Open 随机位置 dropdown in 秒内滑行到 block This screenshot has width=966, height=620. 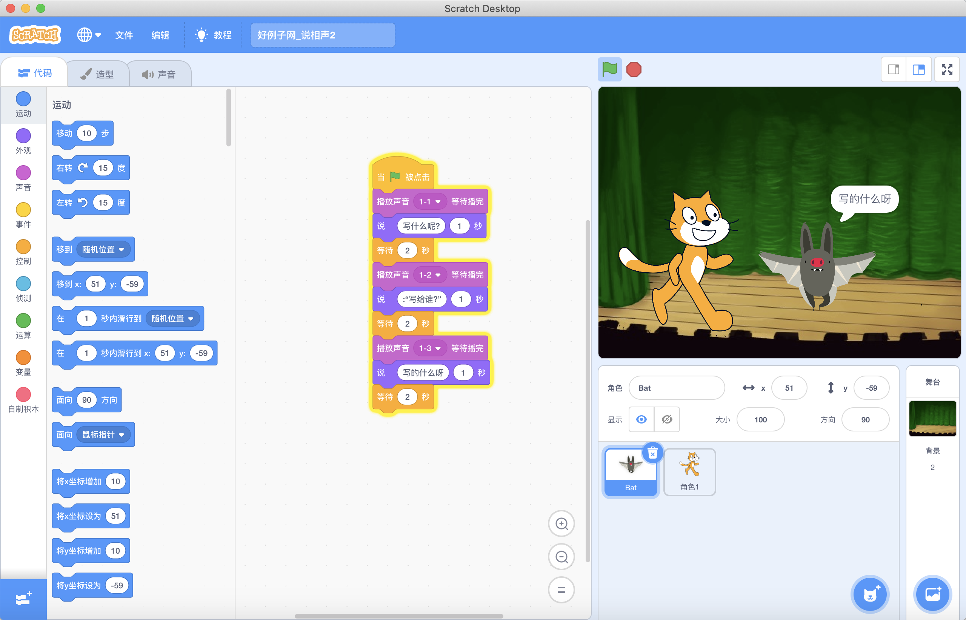[x=172, y=318]
